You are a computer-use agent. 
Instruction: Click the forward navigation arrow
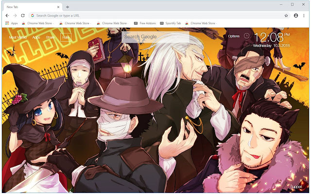(x=15, y=16)
